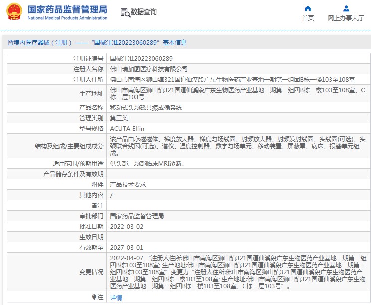Open the 数据查询 search icon
Image resolution: width=371 pixels, height=305 pixels.
(125, 12)
